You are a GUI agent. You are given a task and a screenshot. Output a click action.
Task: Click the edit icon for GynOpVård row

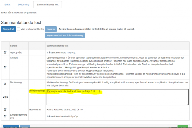pyautogui.click(x=5, y=52)
